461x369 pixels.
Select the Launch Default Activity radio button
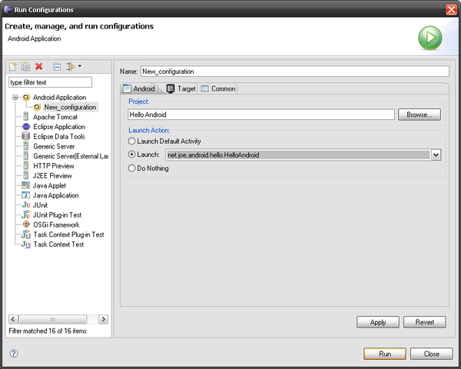click(x=132, y=141)
